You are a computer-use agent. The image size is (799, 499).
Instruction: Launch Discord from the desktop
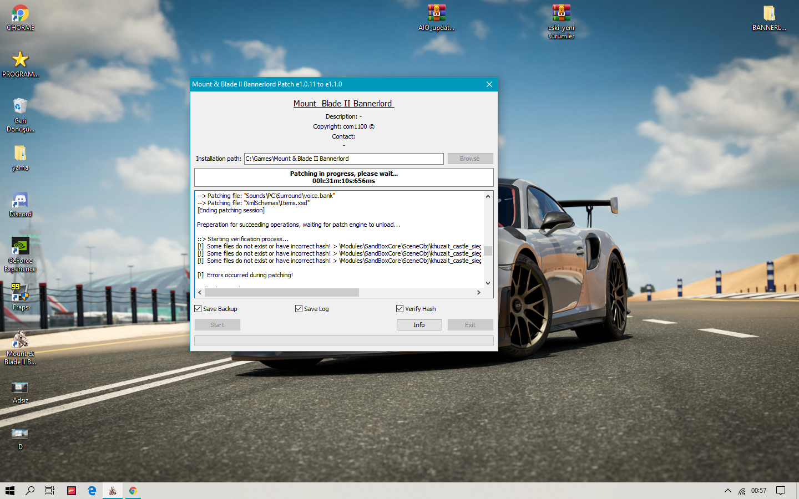pos(21,205)
